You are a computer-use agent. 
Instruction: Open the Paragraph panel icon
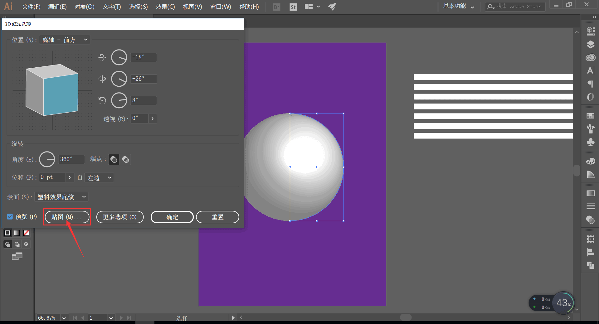point(590,84)
